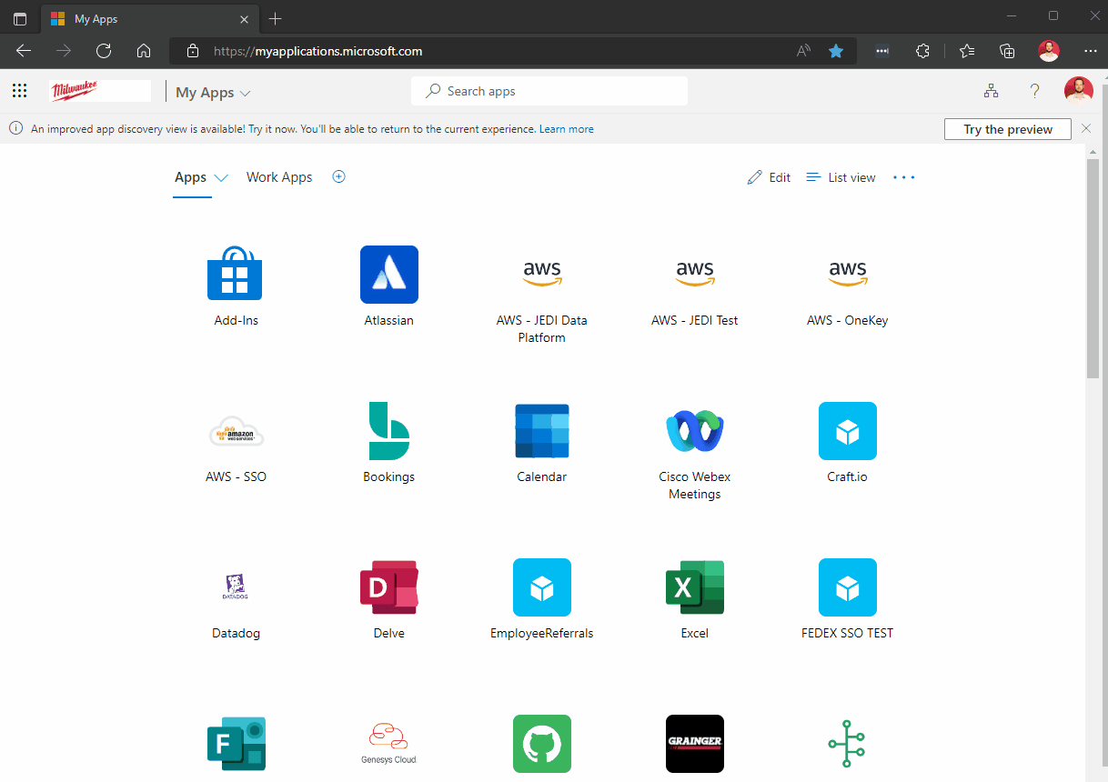The width and height of the screenshot is (1108, 782).
Task: Launch the Datadog app
Action: tap(236, 587)
